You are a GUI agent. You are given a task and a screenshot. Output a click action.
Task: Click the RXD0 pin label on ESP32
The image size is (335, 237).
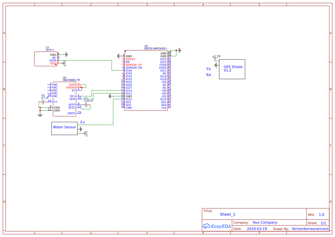coord(163,68)
